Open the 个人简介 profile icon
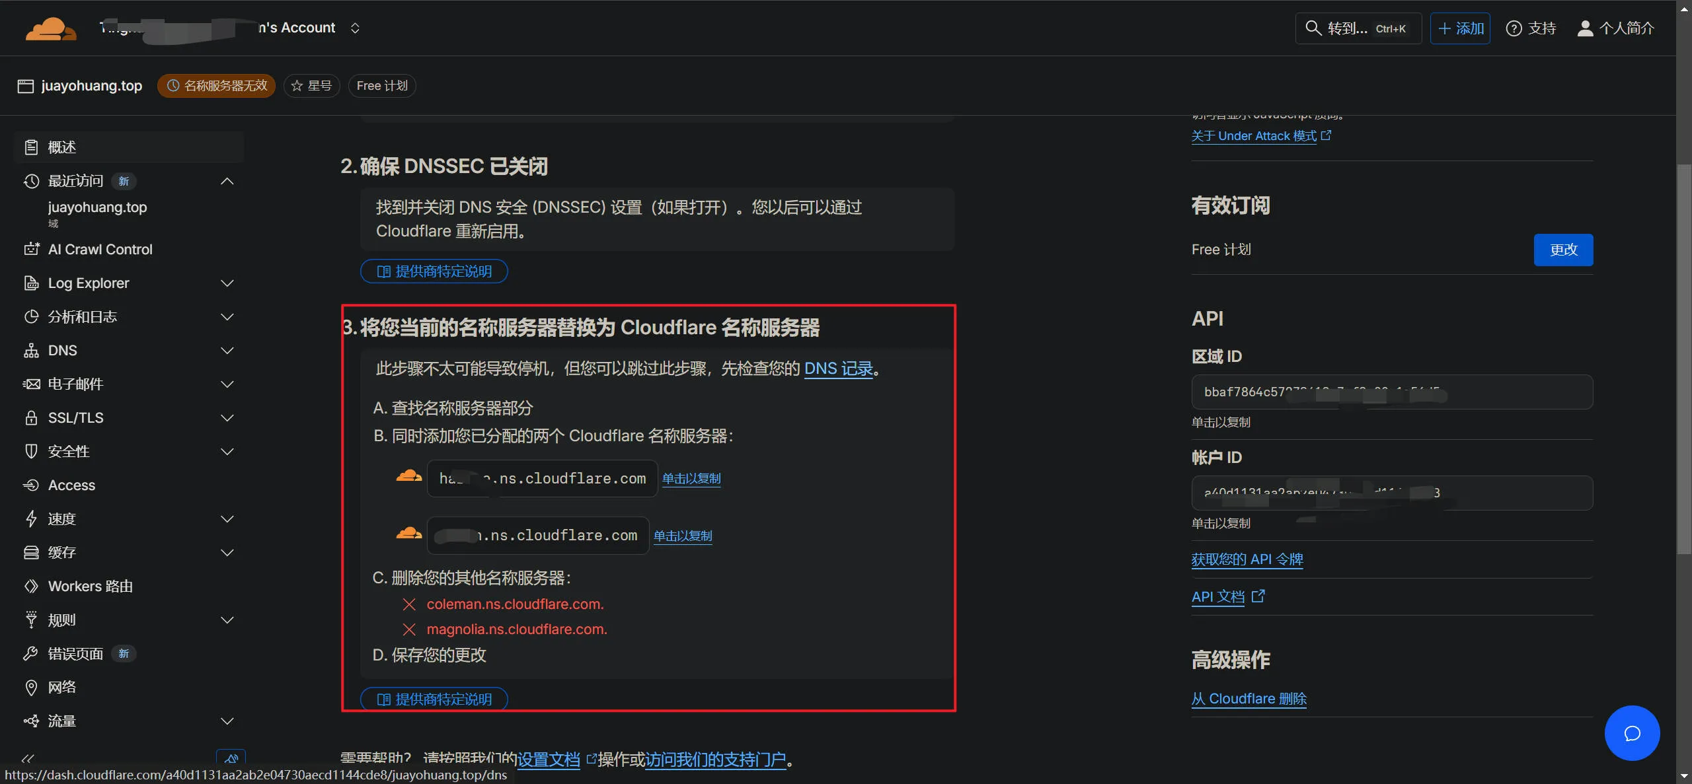 tap(1585, 28)
